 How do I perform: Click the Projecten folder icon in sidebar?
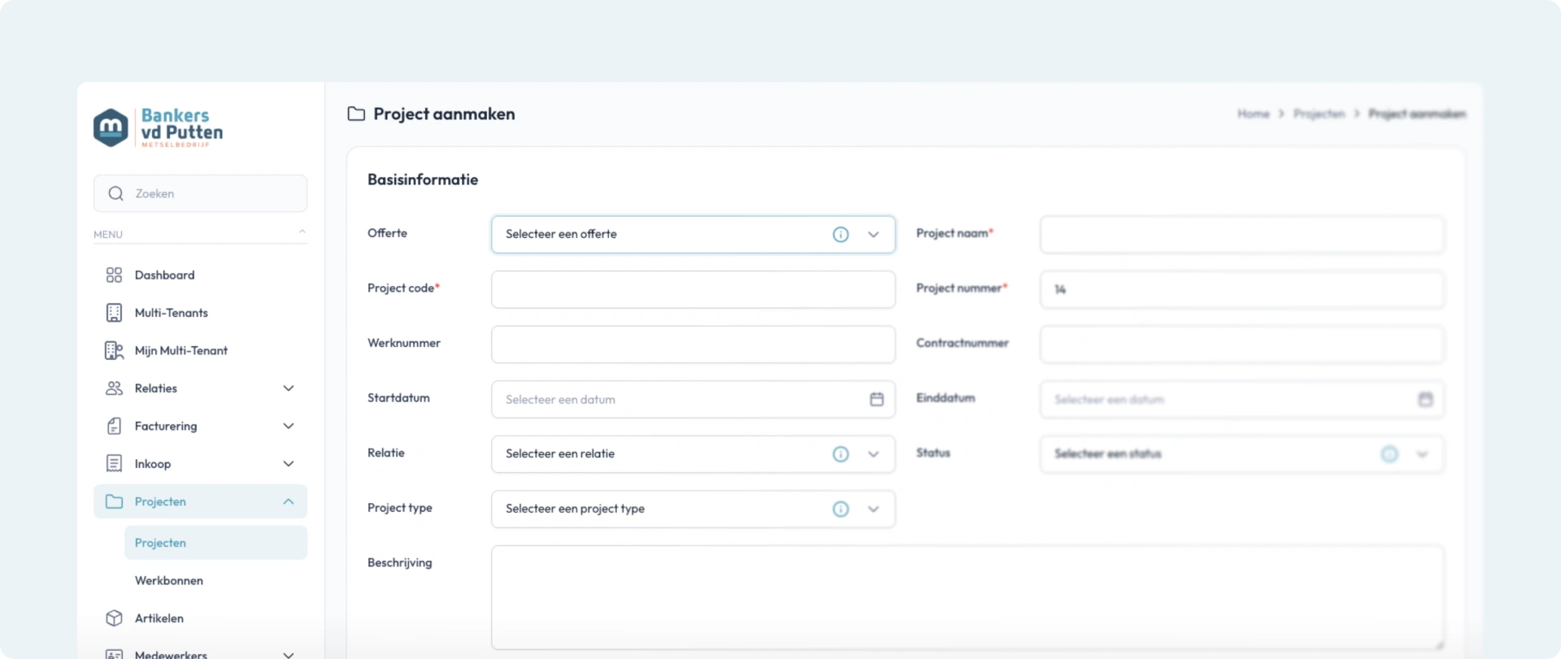tap(114, 501)
